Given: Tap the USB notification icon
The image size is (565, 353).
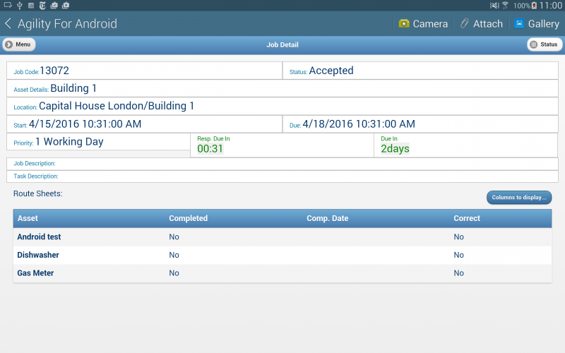Looking at the screenshot, I should pos(19,5).
